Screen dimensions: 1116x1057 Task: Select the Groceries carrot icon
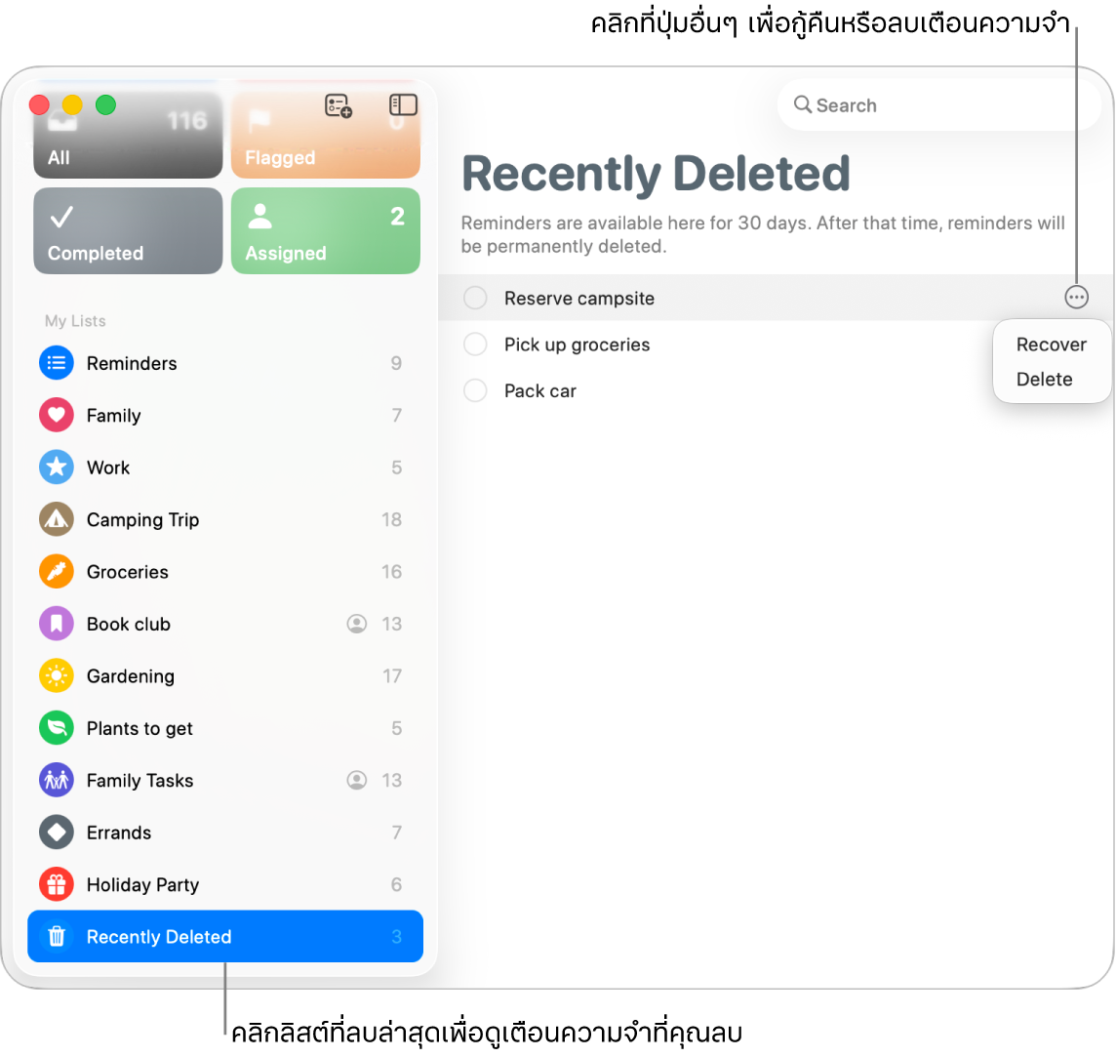click(57, 571)
